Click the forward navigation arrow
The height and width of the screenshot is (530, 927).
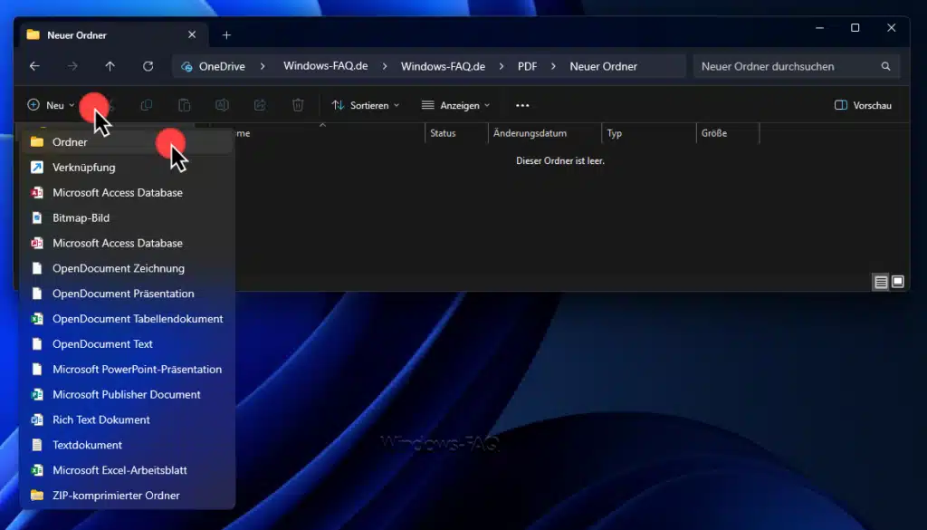click(72, 66)
